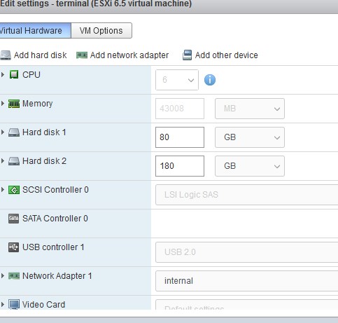This screenshot has width=338, height=323.
Task: Click the Add hard disk drive icon
Action: (5, 55)
